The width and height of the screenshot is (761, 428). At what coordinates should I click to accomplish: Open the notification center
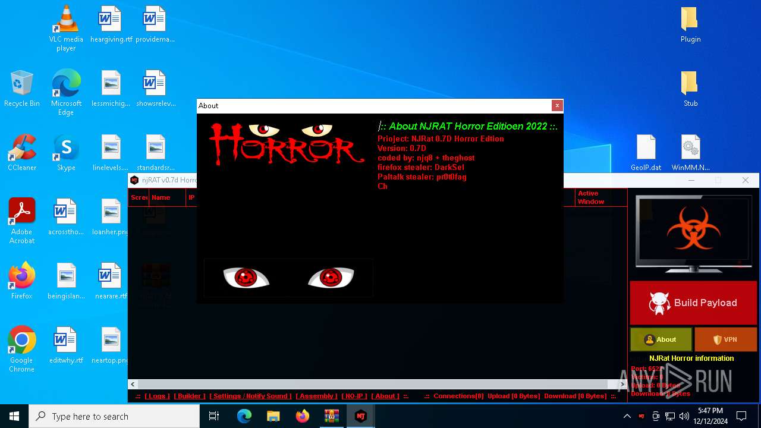pos(741,416)
